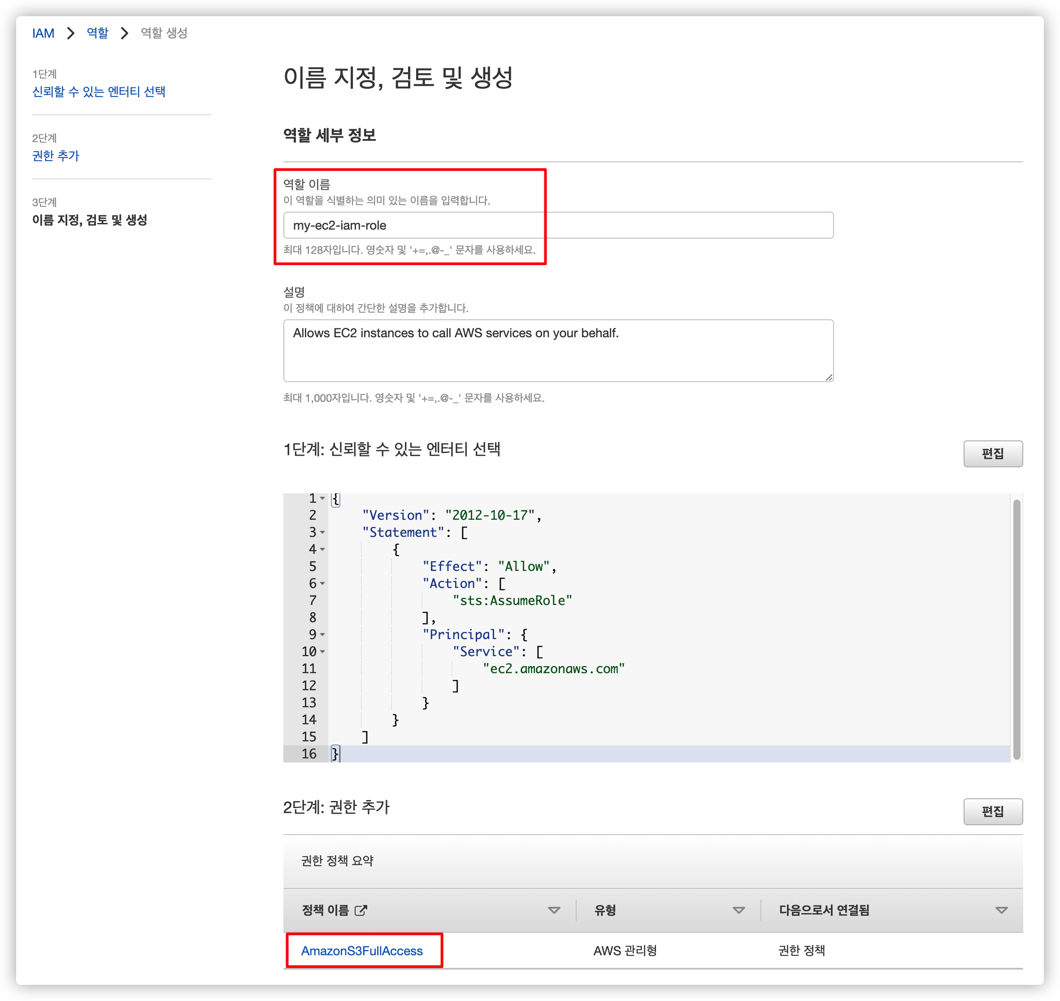The width and height of the screenshot is (1060, 1001).
Task: Fold Principal block arrow on line 9
Action: coord(322,635)
